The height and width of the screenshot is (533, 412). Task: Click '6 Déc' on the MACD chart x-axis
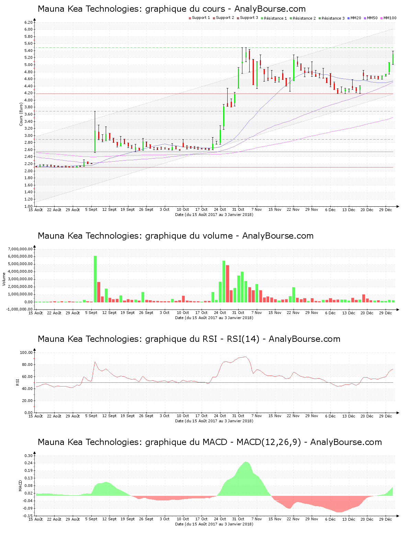330,519
